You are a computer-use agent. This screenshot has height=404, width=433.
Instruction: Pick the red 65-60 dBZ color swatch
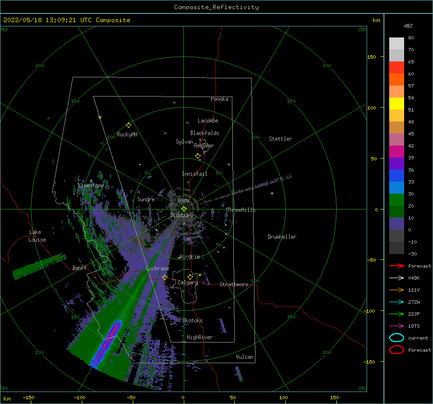point(396,68)
